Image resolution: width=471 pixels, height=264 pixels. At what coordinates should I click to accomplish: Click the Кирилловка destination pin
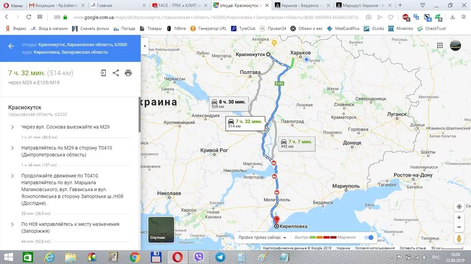point(276,221)
